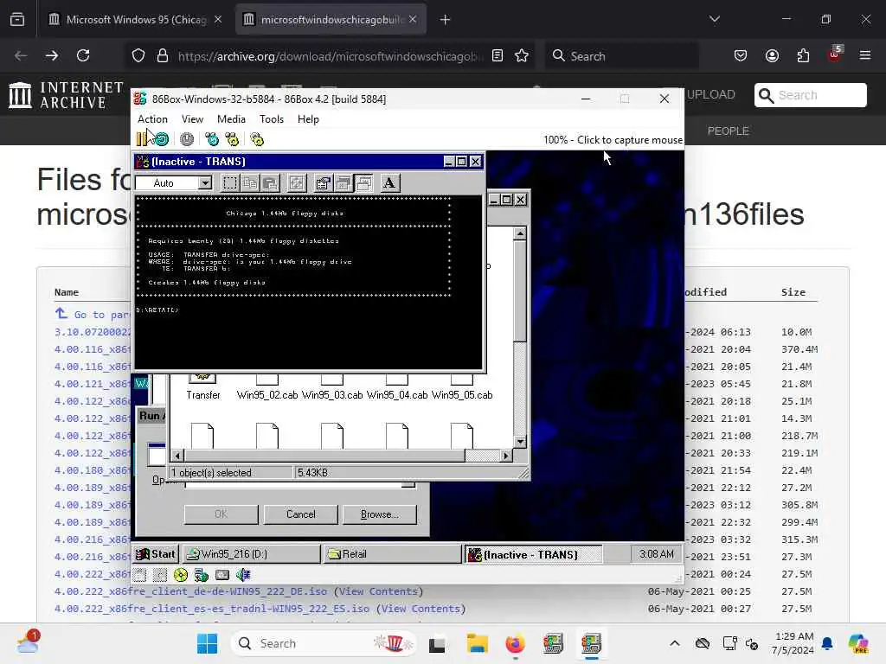
Task: Bookmark page with star icon
Action: click(522, 56)
